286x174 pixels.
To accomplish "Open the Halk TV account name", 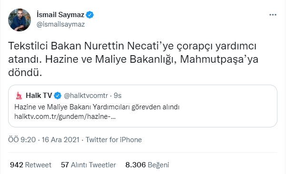I will click(39, 96).
